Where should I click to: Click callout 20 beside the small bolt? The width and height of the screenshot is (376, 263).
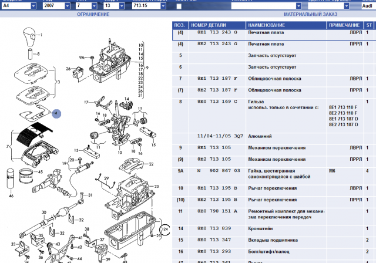[72, 160]
